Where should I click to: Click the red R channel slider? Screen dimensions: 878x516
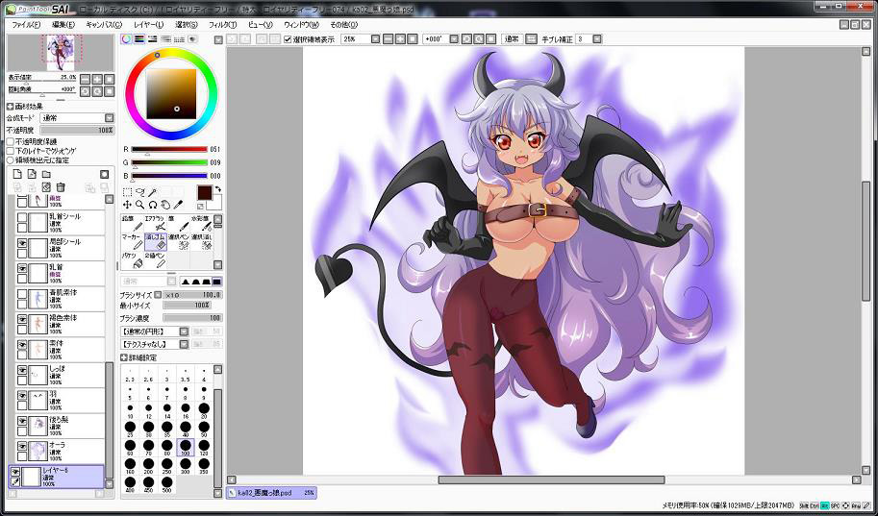click(x=168, y=149)
